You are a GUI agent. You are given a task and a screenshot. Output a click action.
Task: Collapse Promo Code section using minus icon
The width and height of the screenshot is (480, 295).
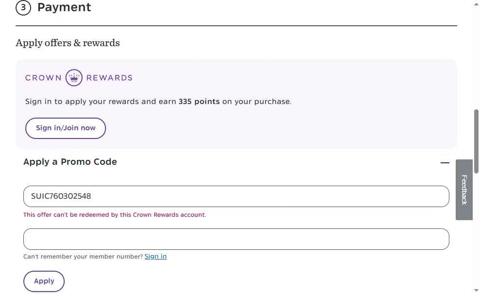coord(444,163)
